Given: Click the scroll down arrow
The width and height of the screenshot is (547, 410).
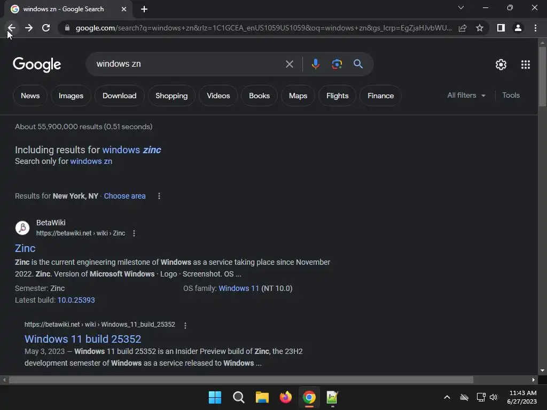Looking at the screenshot, I should pos(542,370).
